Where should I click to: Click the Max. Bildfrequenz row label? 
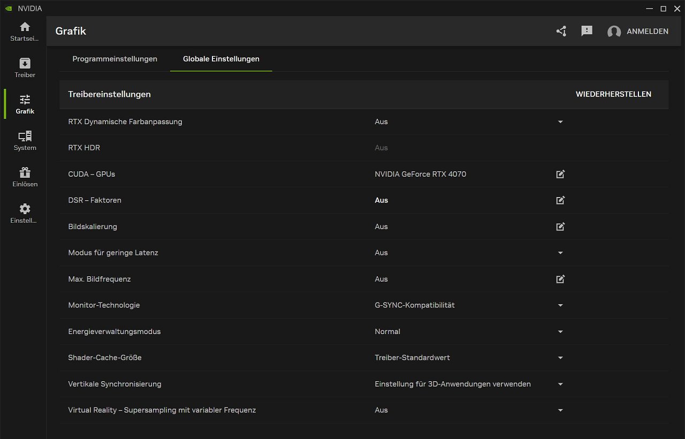100,279
